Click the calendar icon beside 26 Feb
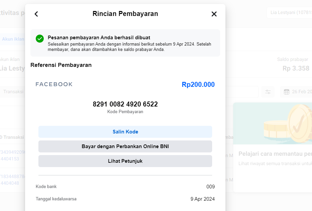Viewport: 312px width, 211px height. 286,92
